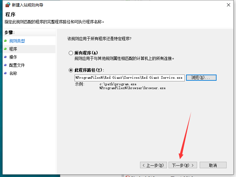The image size is (236, 177).
Task: Open file browser with 浏览(R)... button
Action: 201,77
